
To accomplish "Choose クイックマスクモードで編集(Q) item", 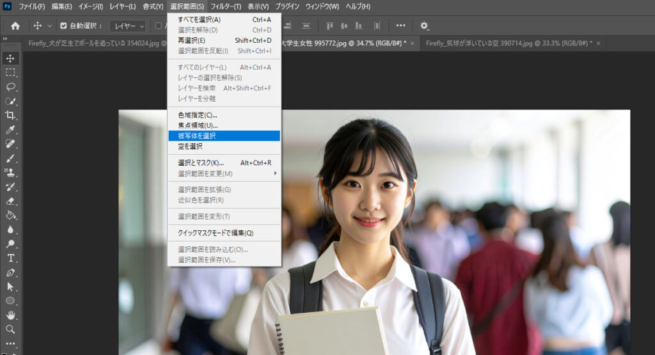I will point(224,233).
